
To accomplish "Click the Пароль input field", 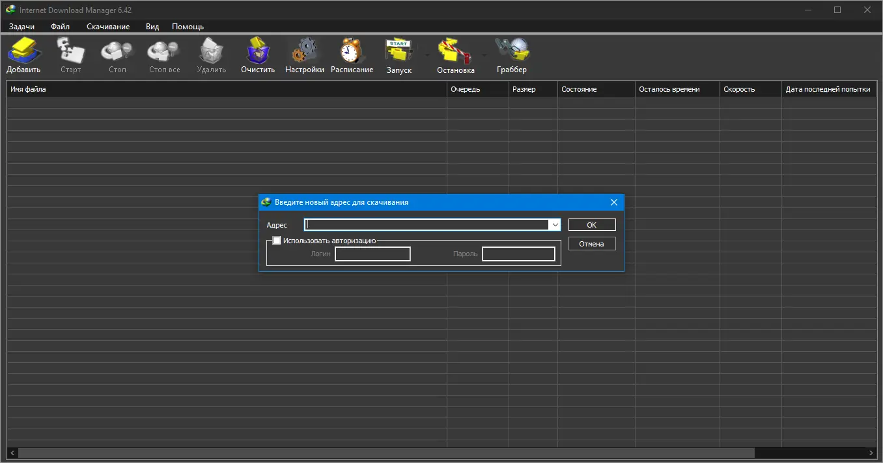I will tap(518, 254).
